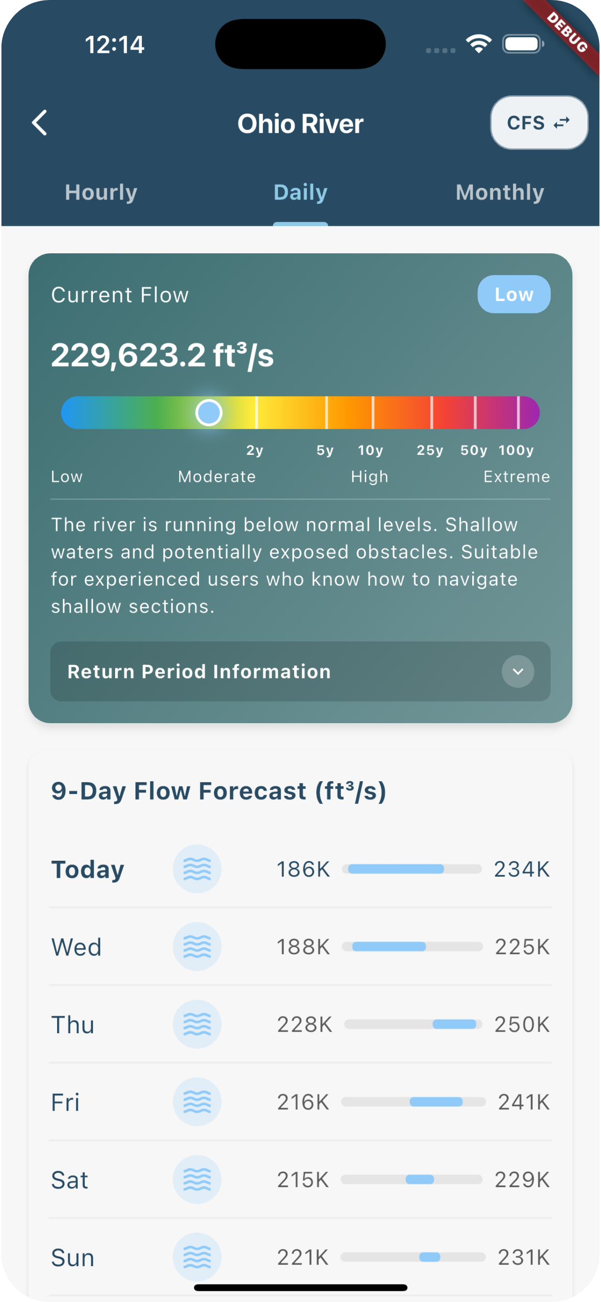Tap the wave icon beside Wed

(197, 946)
